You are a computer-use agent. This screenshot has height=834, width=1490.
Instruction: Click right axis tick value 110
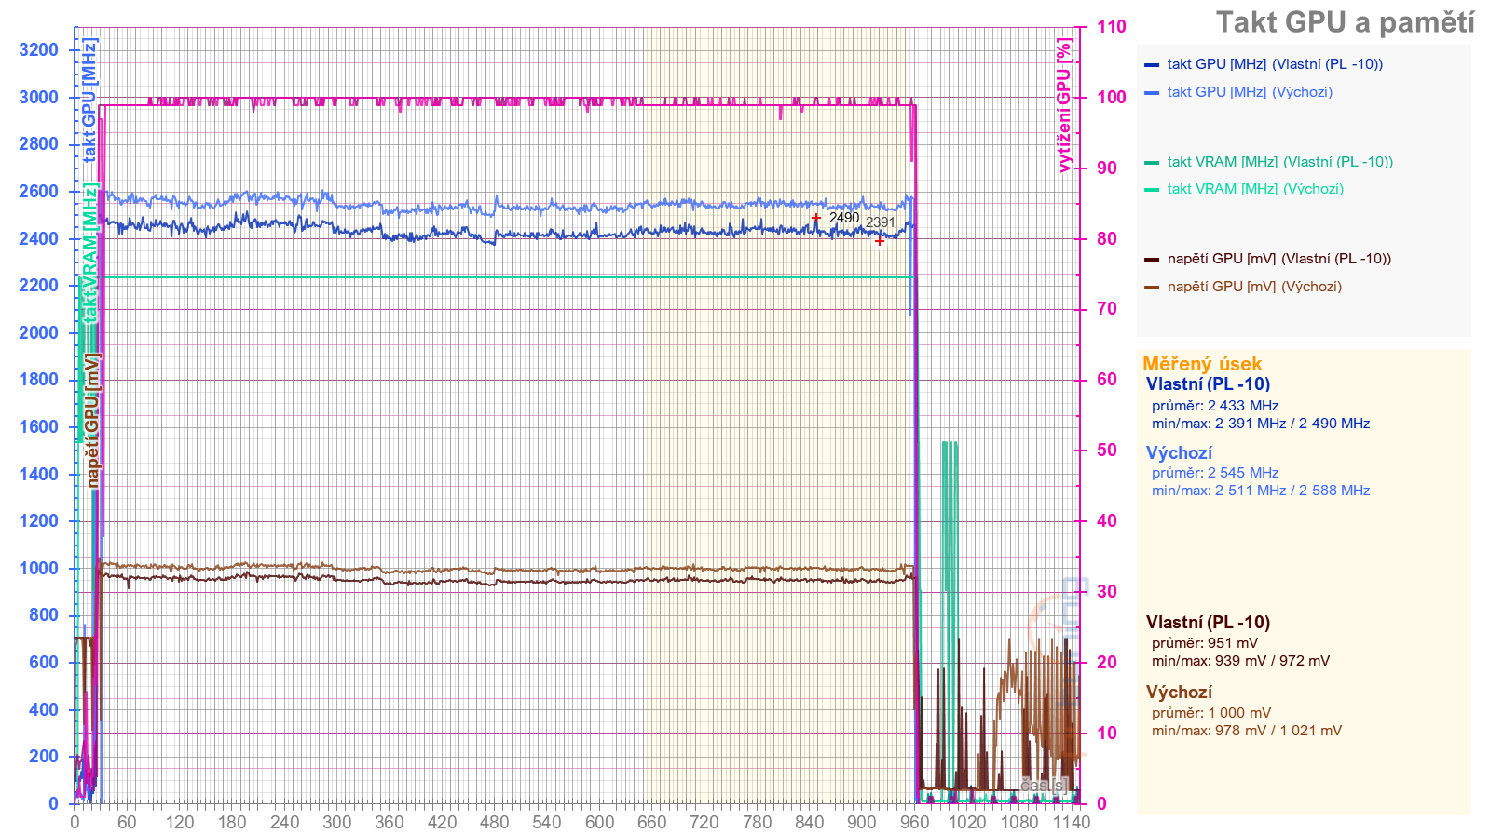pyautogui.click(x=1111, y=27)
